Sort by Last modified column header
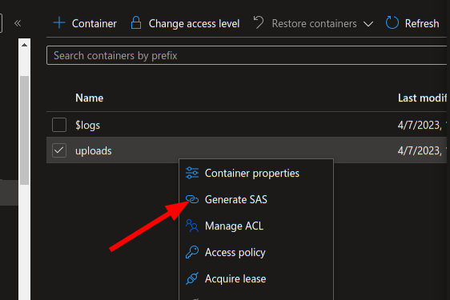 (x=423, y=98)
